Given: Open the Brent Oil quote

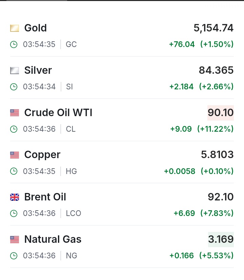Looking at the screenshot, I should [x=45, y=197].
